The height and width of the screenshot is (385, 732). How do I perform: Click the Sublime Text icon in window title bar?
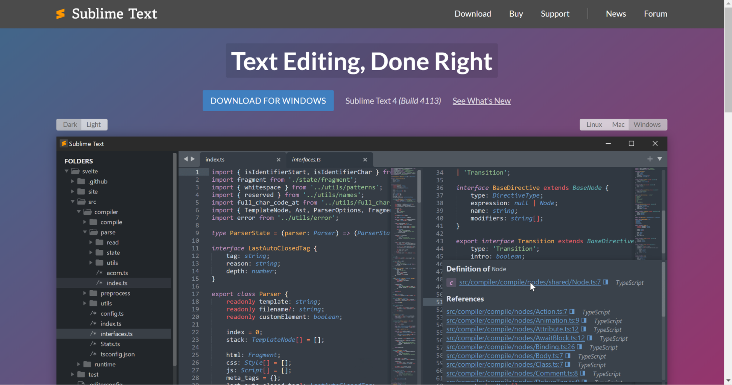coord(64,144)
